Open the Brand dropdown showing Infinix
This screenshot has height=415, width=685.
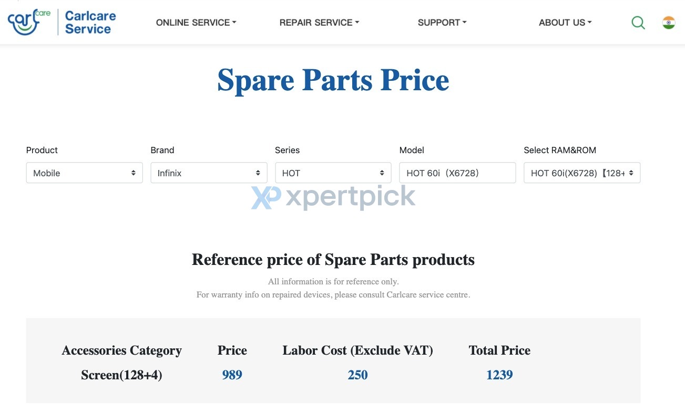(x=209, y=173)
